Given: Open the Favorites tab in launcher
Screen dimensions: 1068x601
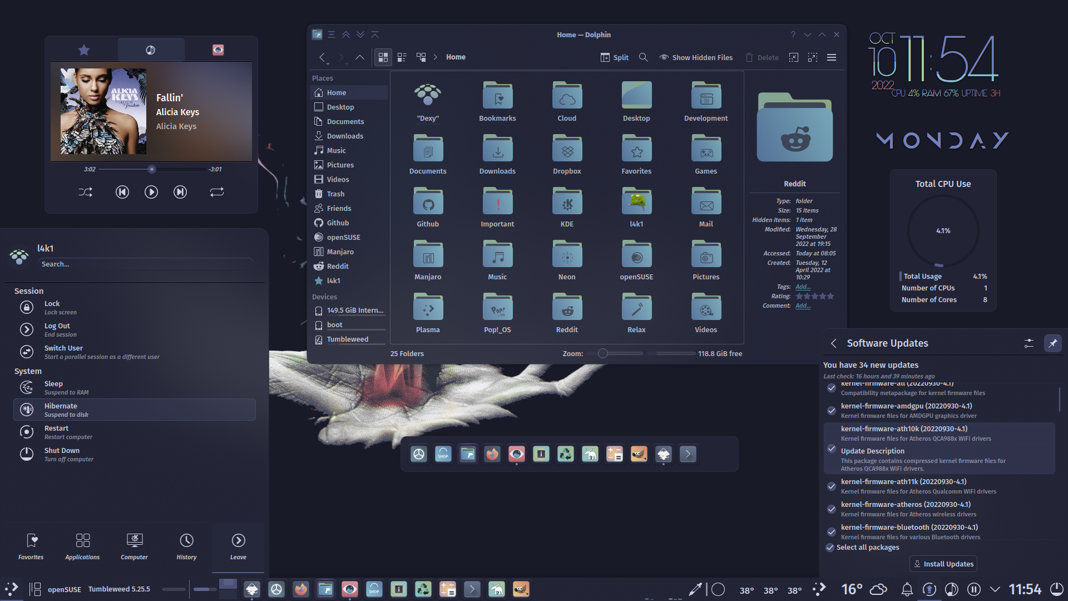Looking at the screenshot, I should 31,546.
